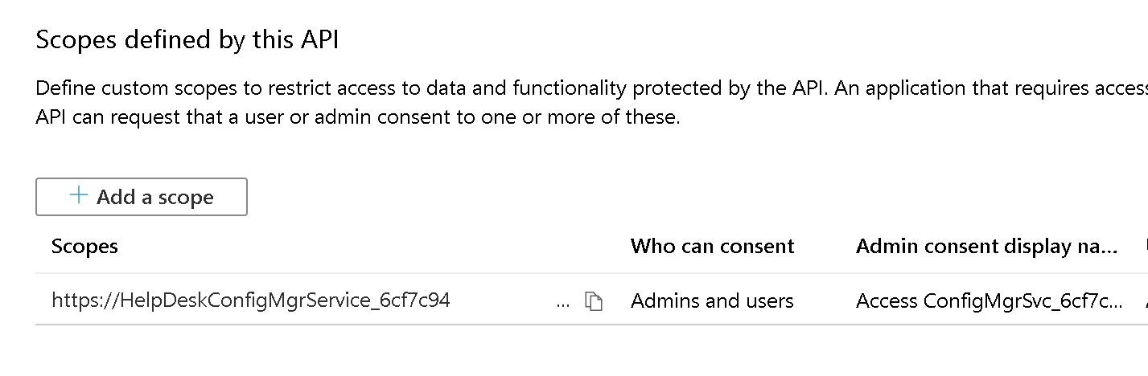Click the Admin consent display name header
This screenshot has width=1148, height=376.
[x=987, y=246]
